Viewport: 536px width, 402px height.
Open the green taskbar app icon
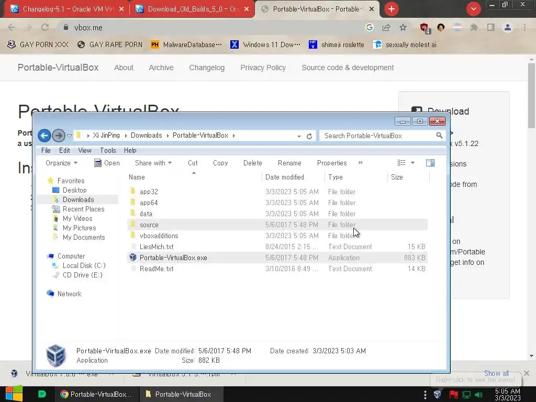[42, 394]
